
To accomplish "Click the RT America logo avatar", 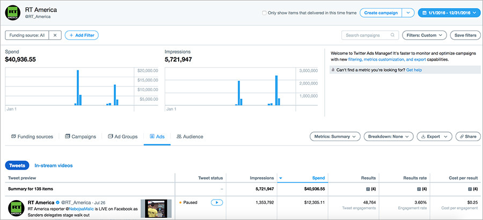I will coord(13,13).
